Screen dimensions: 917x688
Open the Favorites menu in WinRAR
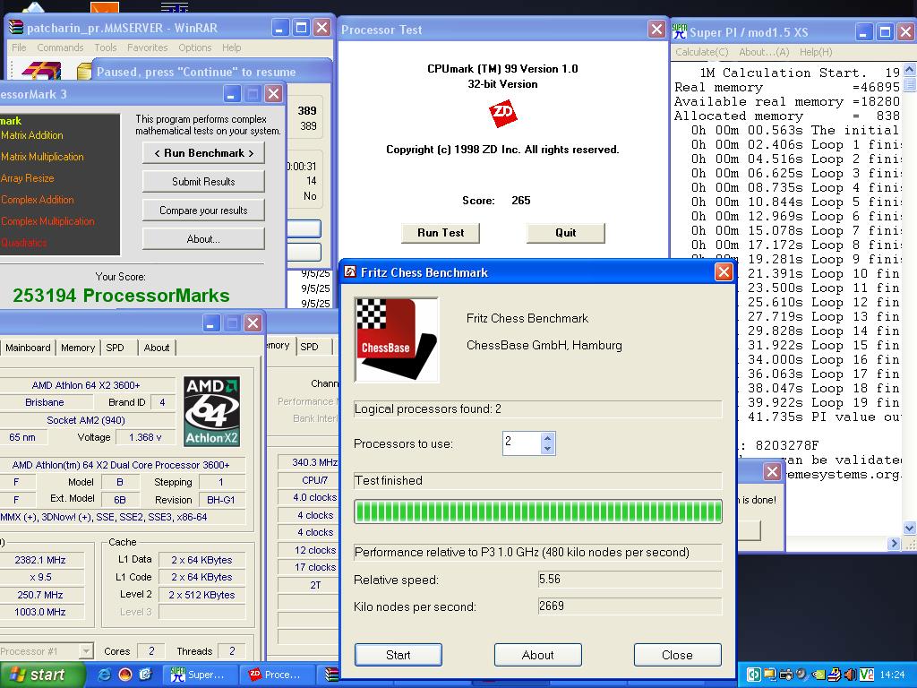coord(148,47)
